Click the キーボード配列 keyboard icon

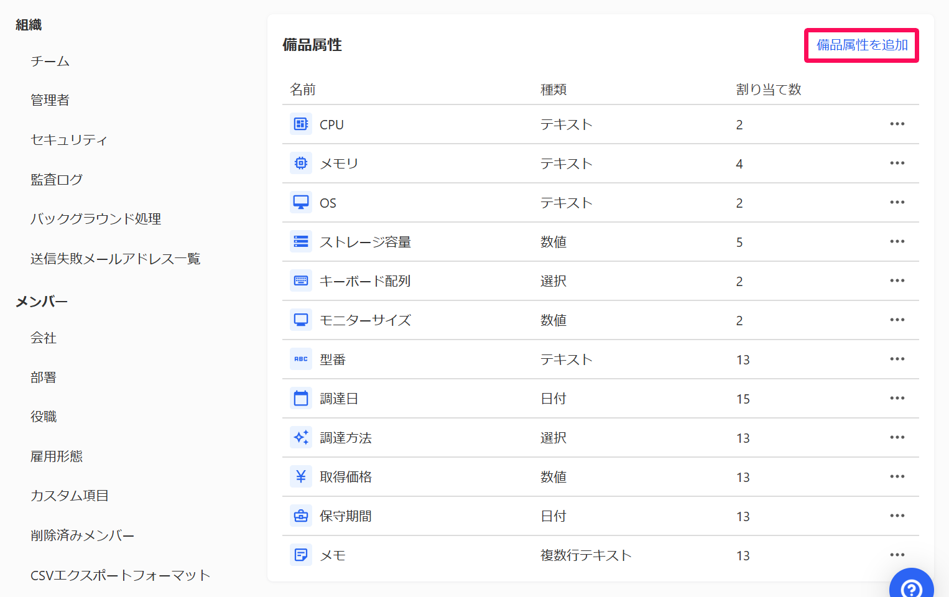pos(301,281)
